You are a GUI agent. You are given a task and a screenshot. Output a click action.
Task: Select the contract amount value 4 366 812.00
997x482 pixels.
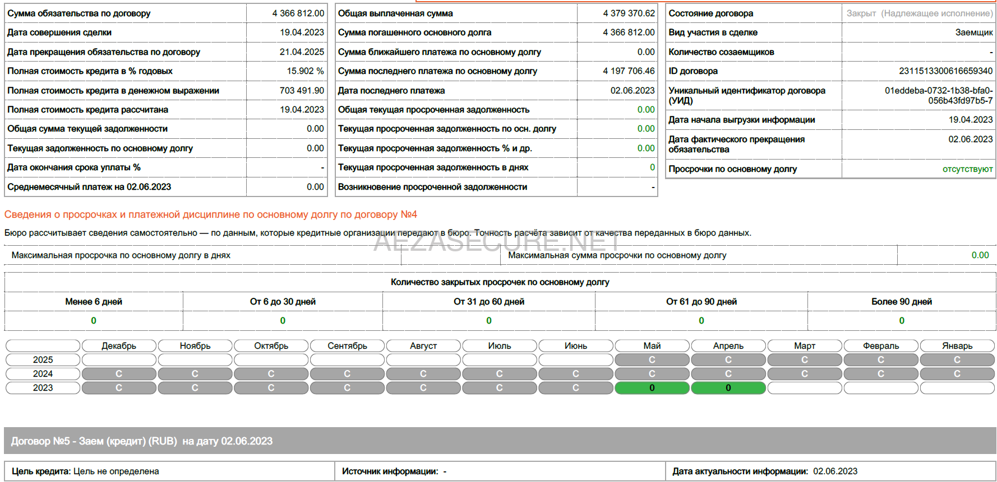298,13
